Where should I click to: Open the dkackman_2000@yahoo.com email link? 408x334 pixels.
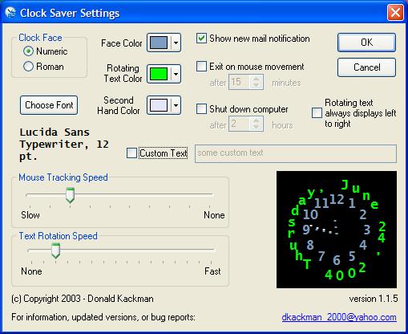339,317
